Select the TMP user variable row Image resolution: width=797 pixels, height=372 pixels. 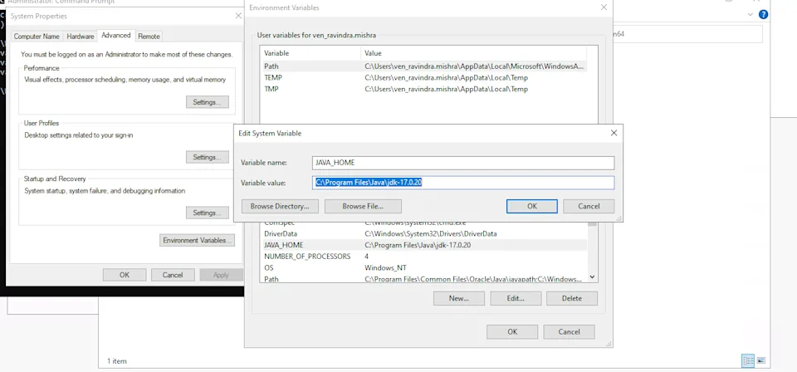(424, 89)
